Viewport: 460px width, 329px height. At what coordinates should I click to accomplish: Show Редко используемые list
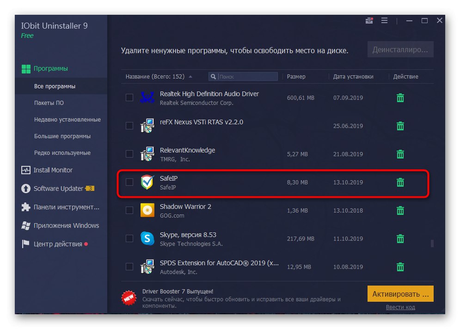62,153
